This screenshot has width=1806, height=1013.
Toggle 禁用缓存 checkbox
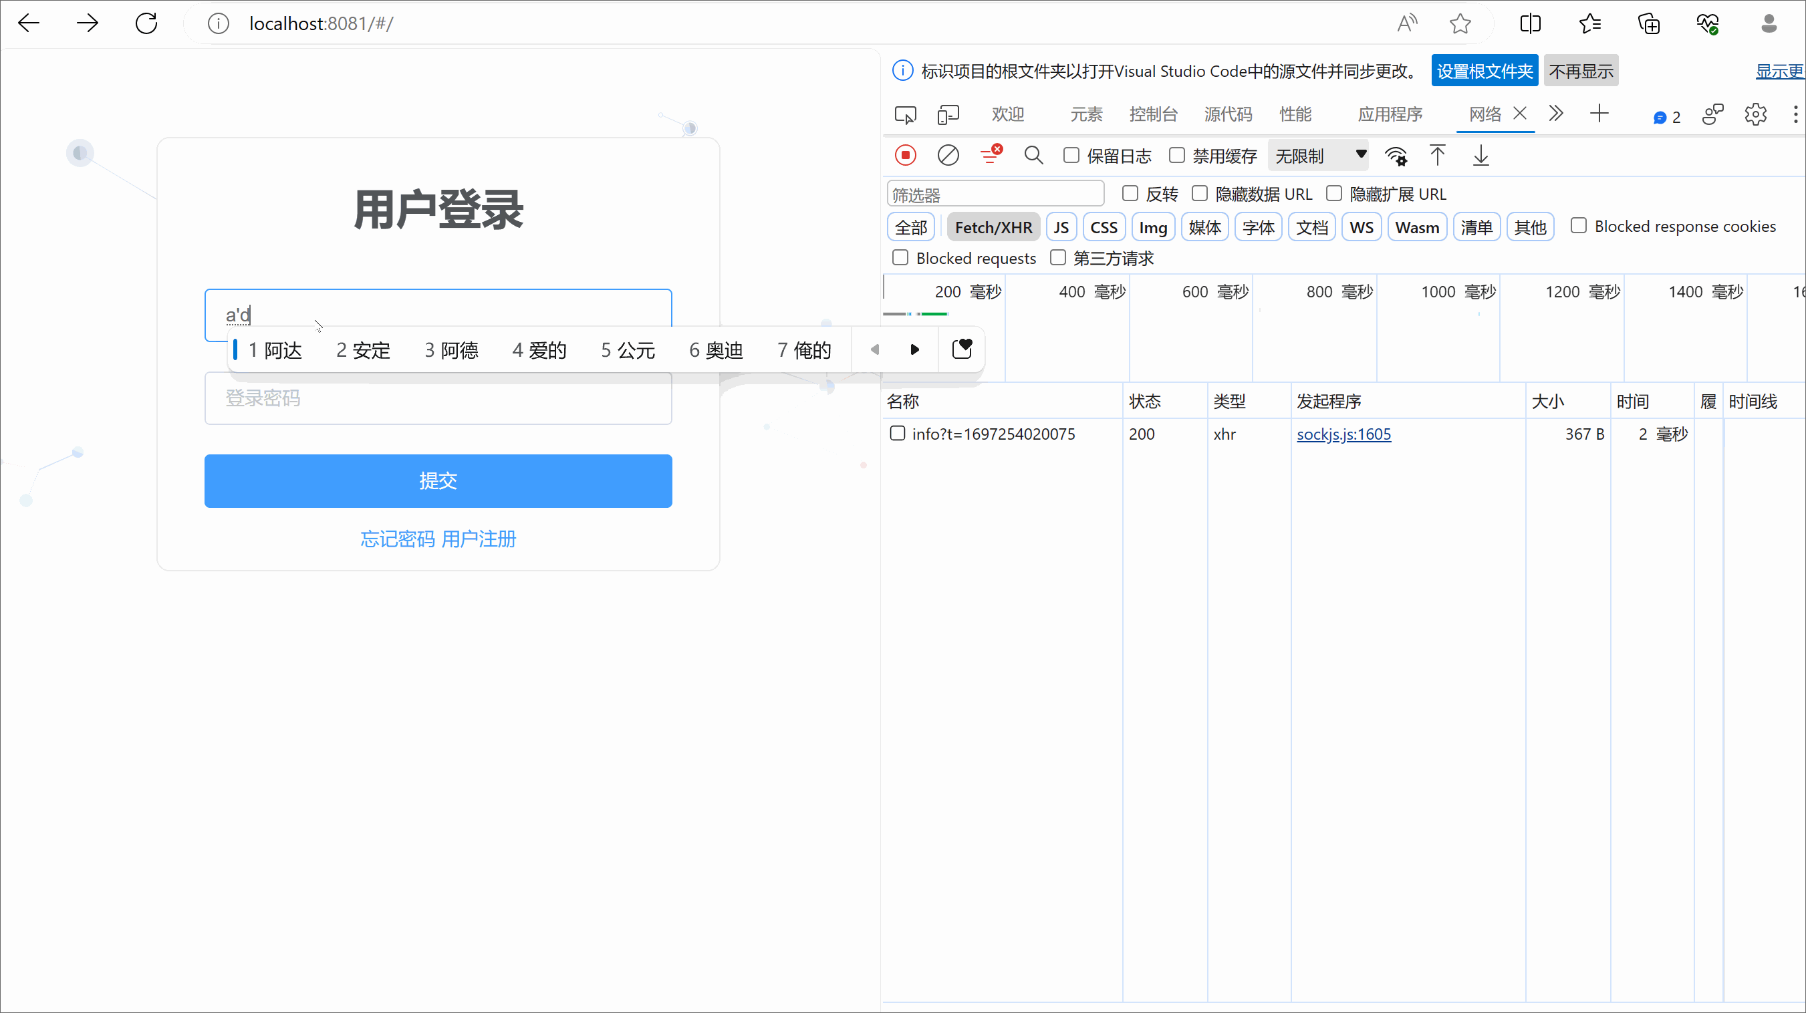[1177, 155]
